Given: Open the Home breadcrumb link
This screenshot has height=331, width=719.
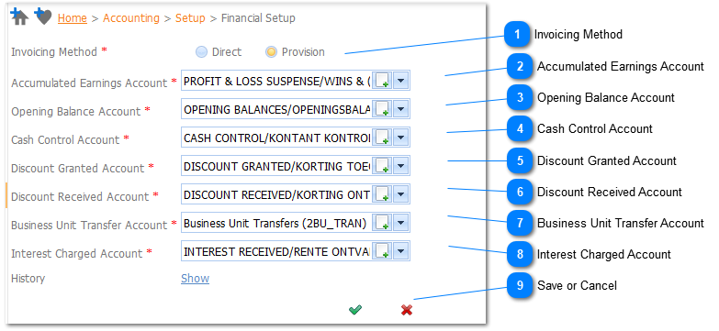Looking at the screenshot, I should click(x=73, y=18).
